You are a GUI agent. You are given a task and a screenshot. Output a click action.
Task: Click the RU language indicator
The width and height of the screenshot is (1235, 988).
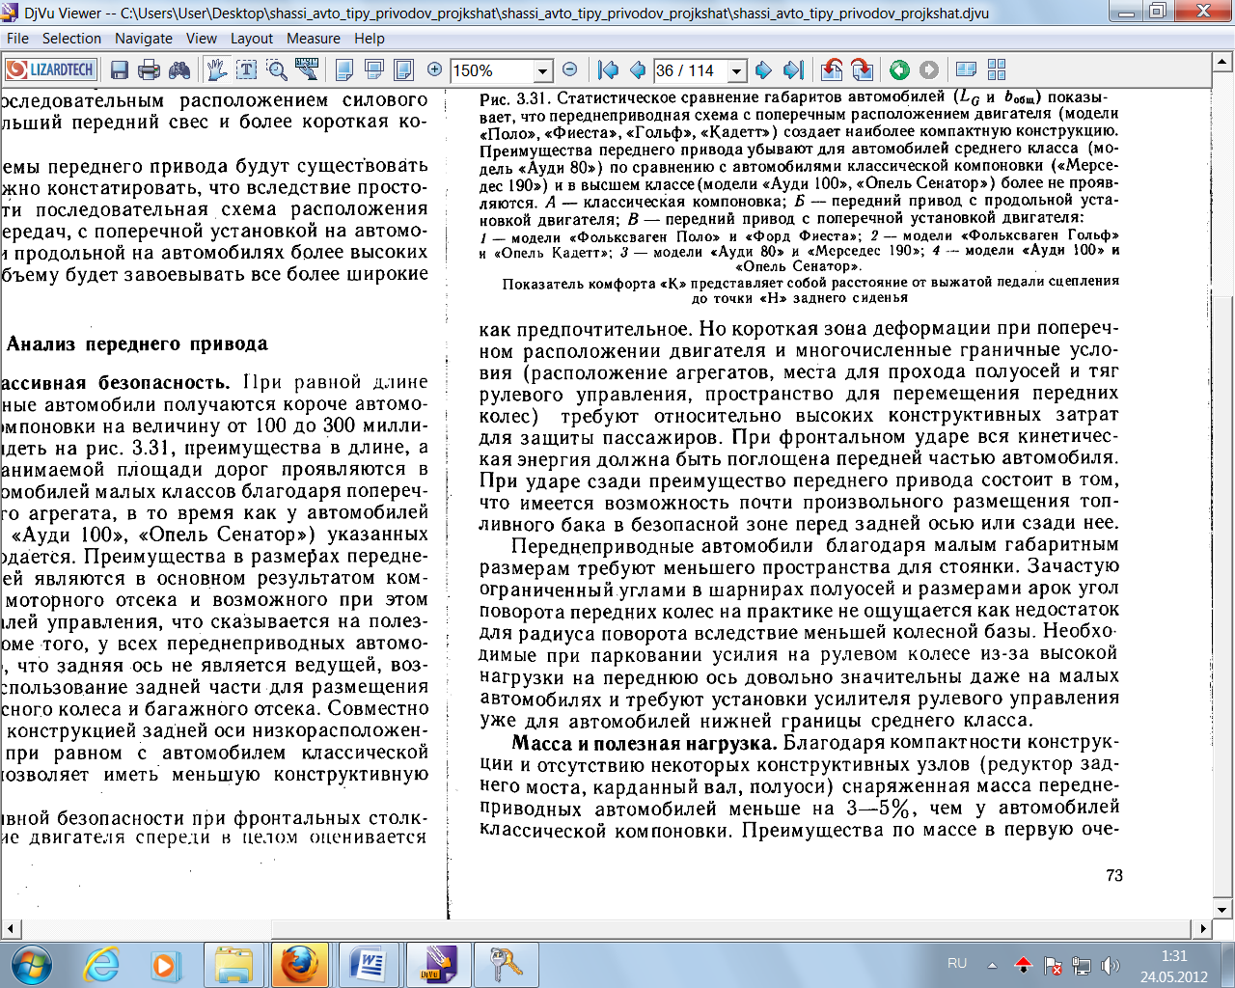click(957, 963)
